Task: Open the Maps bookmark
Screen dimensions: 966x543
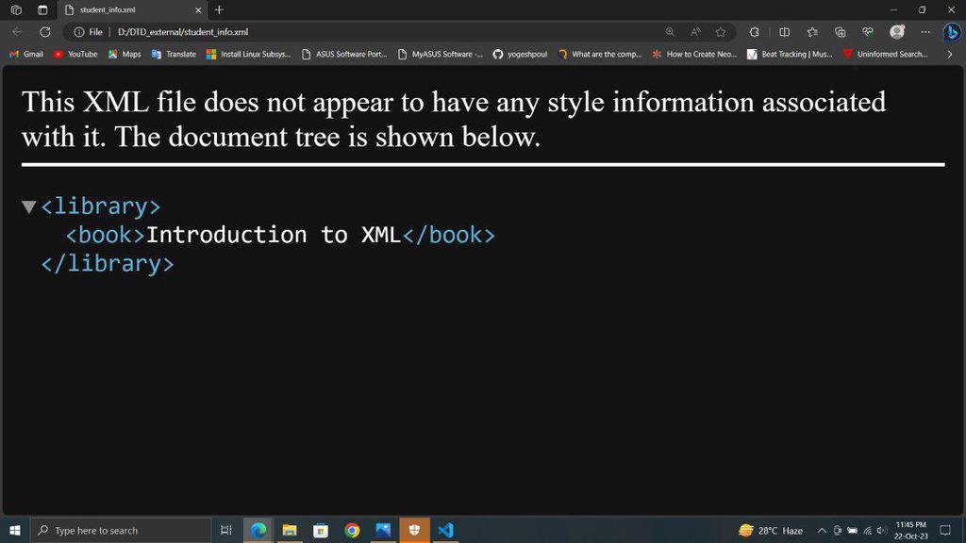Action: [125, 54]
